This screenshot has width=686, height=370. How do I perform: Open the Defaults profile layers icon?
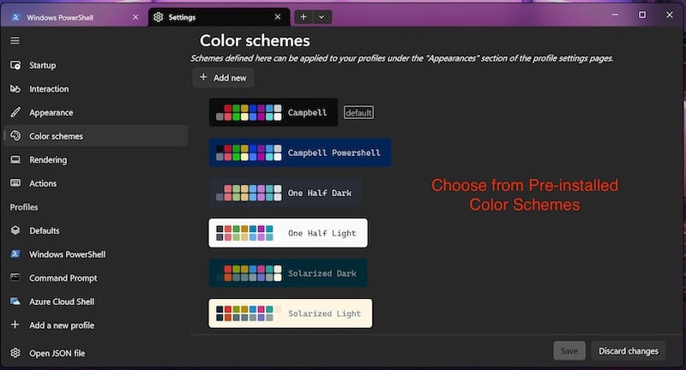(x=15, y=230)
